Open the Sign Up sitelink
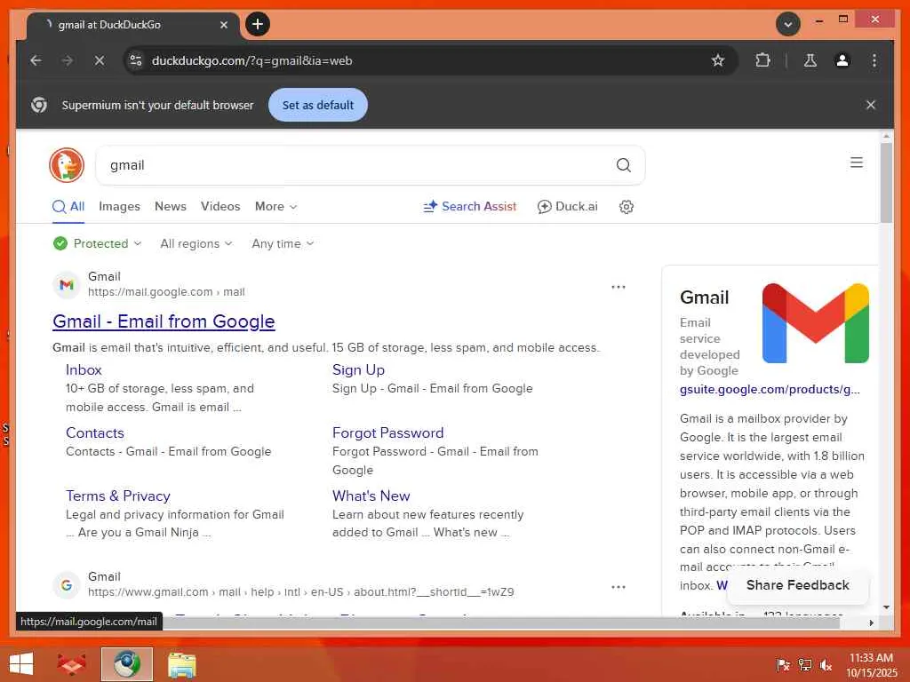The image size is (910, 682). (358, 369)
